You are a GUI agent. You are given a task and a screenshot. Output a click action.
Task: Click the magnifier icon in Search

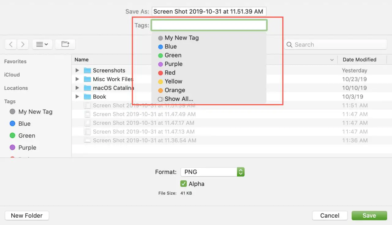[x=289, y=45]
